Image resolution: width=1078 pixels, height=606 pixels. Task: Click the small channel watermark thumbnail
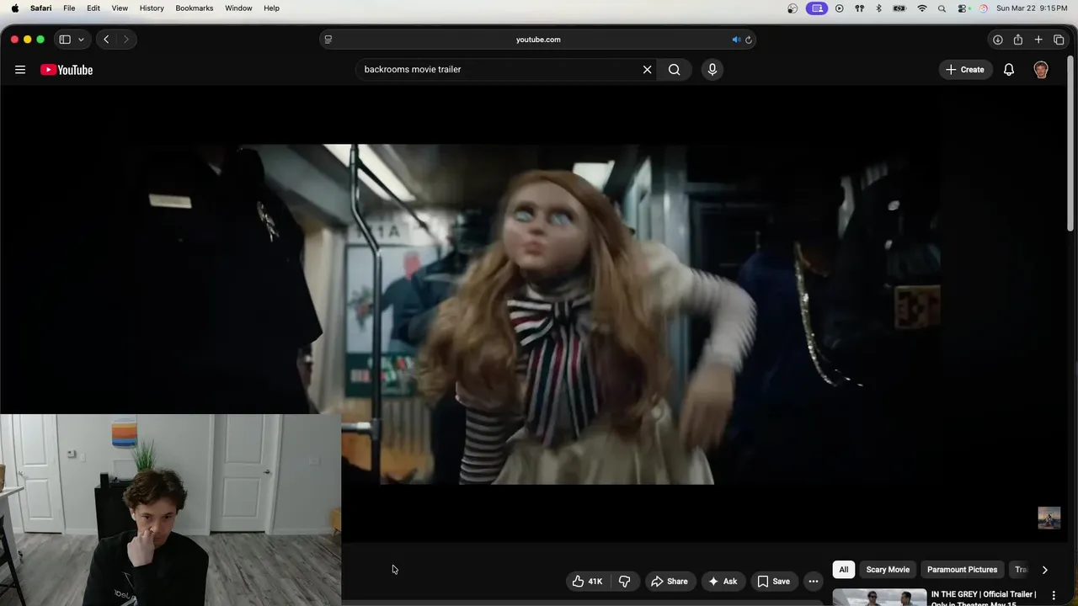(1049, 518)
